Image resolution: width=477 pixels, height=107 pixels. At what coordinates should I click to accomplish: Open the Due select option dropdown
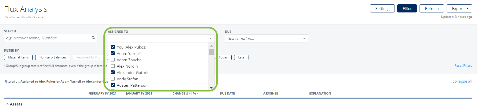click(x=266, y=38)
